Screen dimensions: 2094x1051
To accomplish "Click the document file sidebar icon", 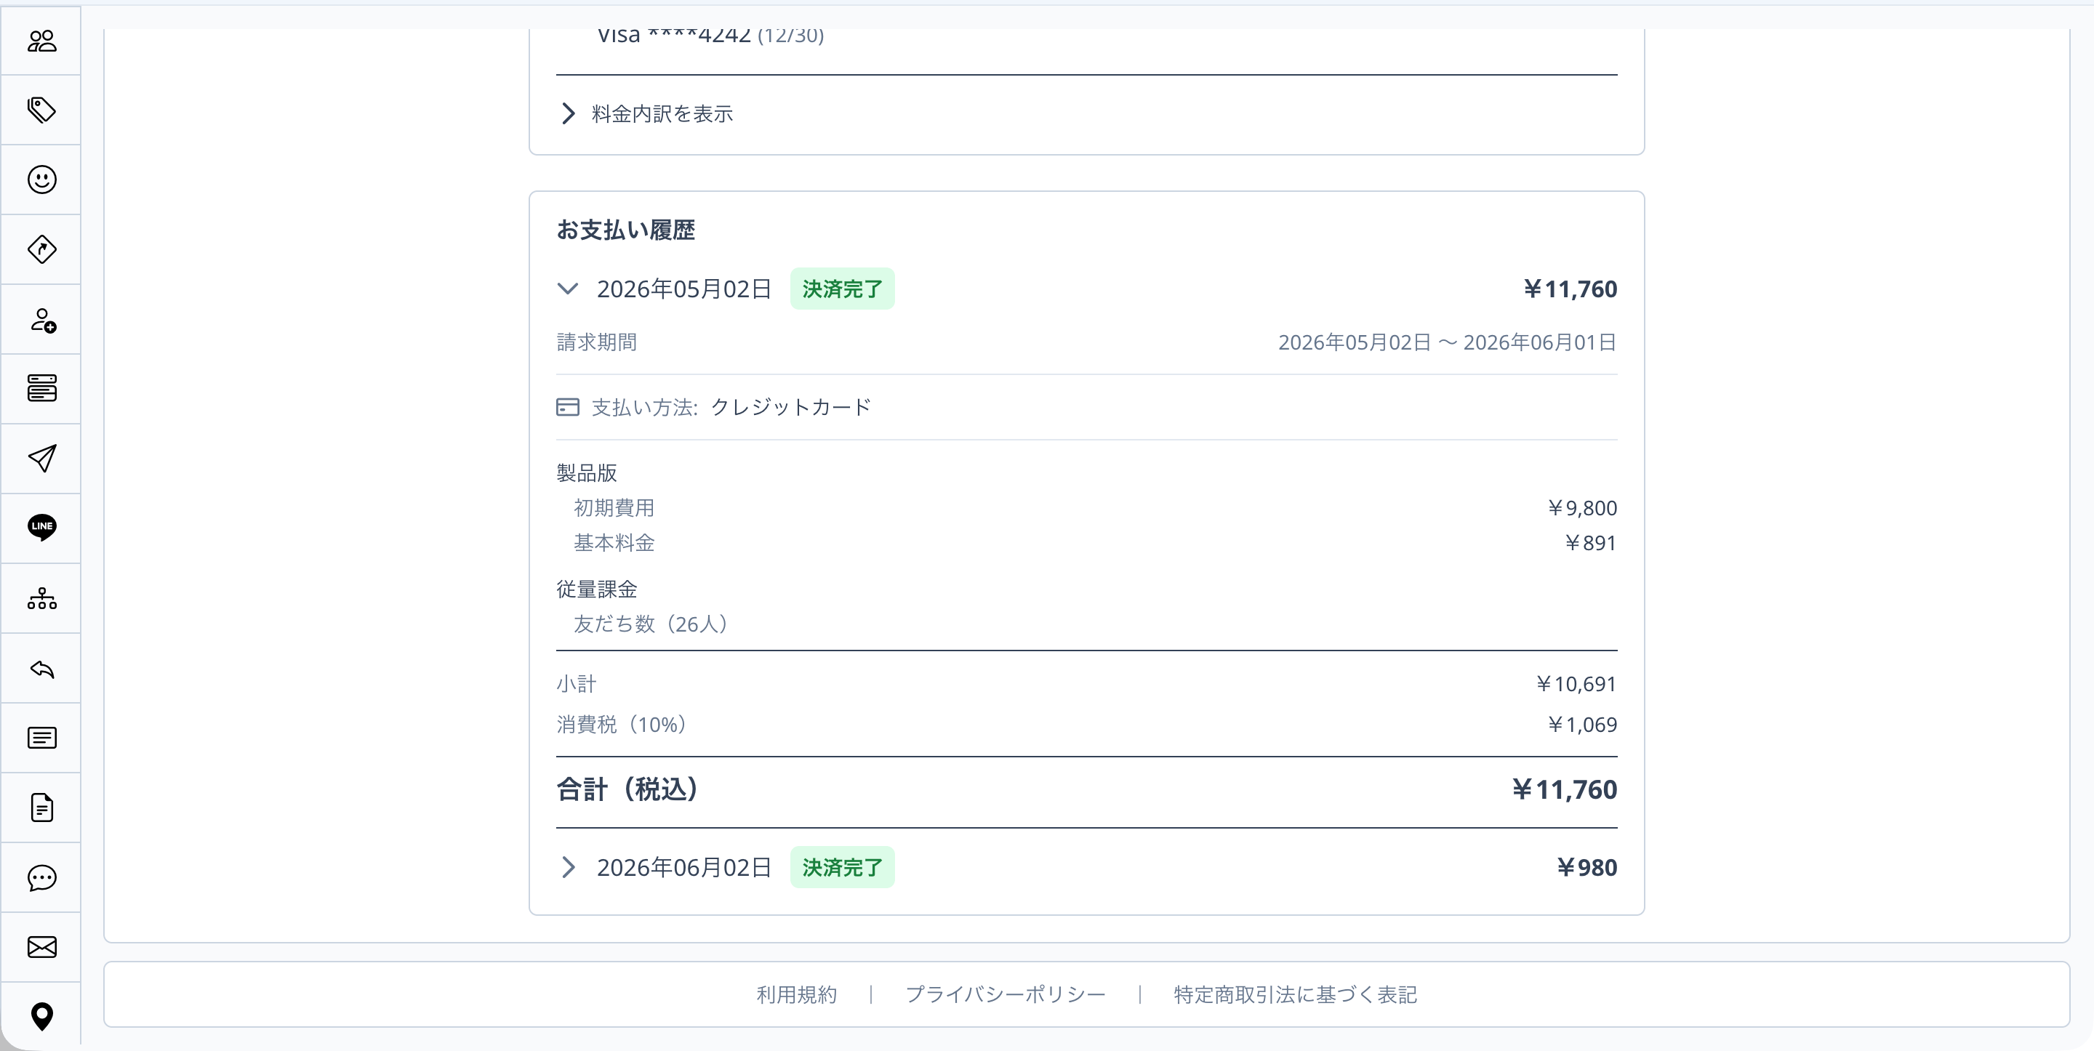I will pos(41,808).
